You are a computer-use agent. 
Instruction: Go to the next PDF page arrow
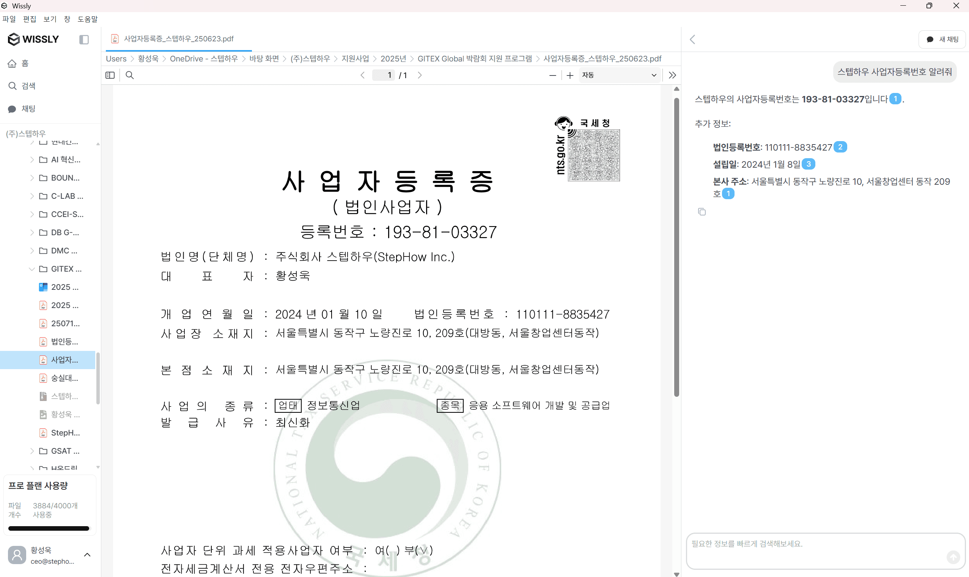[x=420, y=75]
